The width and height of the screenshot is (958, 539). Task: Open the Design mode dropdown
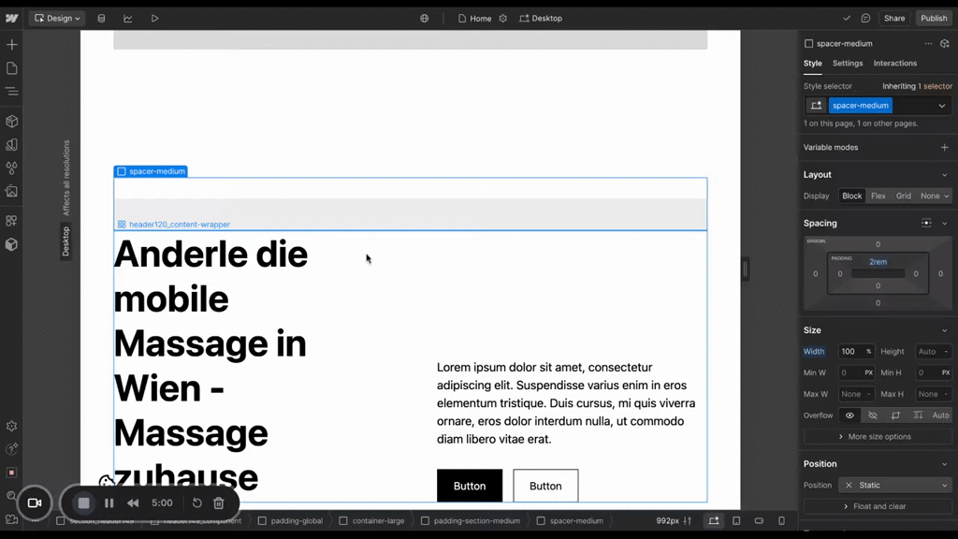(56, 18)
